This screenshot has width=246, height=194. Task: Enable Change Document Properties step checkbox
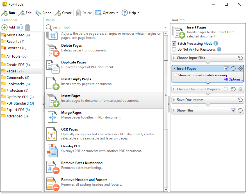(226, 89)
